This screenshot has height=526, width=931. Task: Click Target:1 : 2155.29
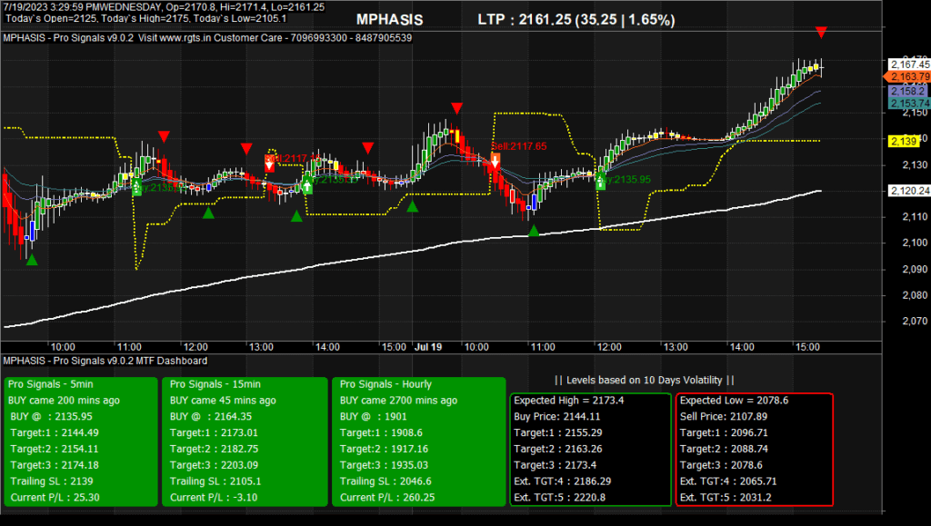(x=558, y=433)
